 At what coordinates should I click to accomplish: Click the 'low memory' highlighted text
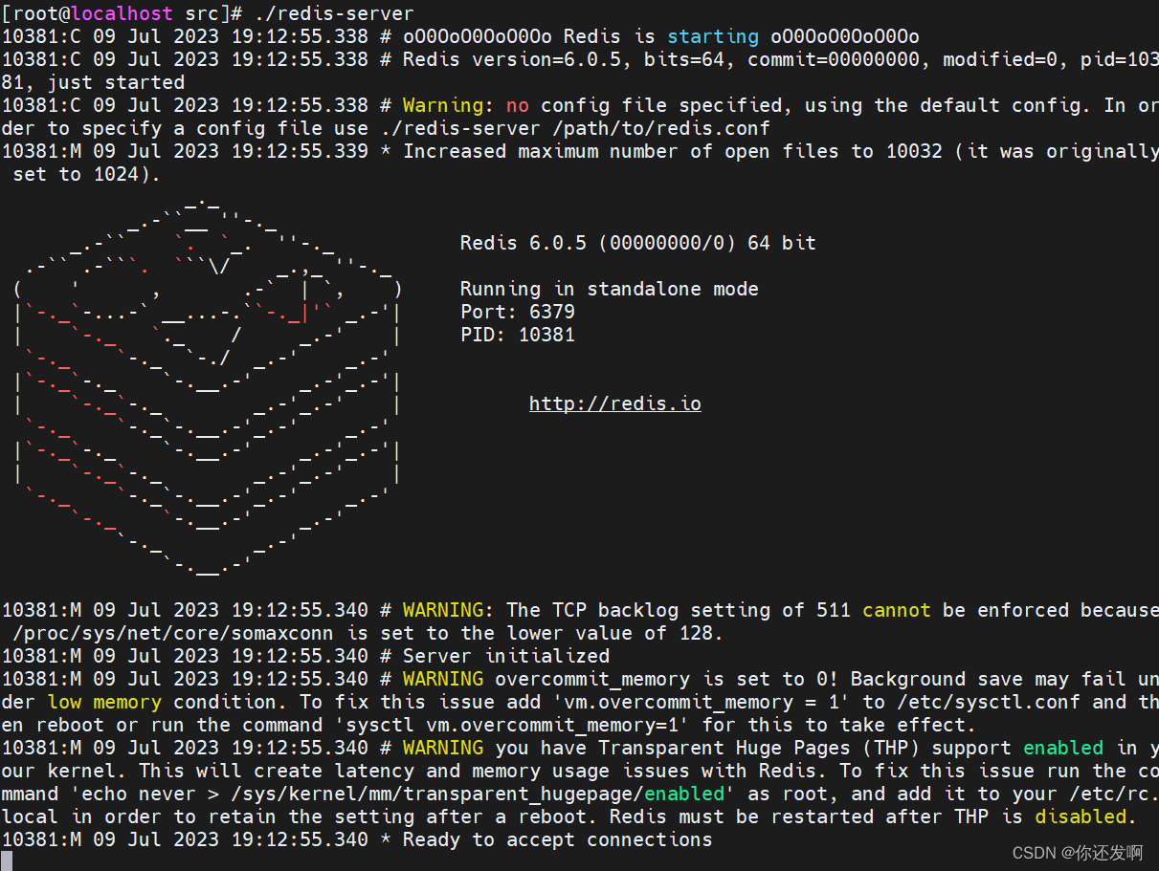(x=103, y=702)
